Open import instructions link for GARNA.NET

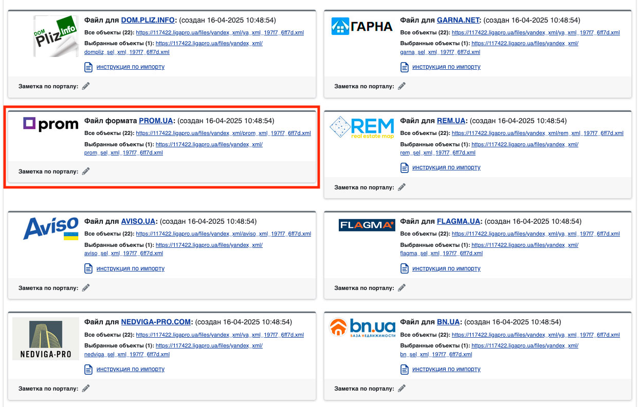click(x=446, y=67)
